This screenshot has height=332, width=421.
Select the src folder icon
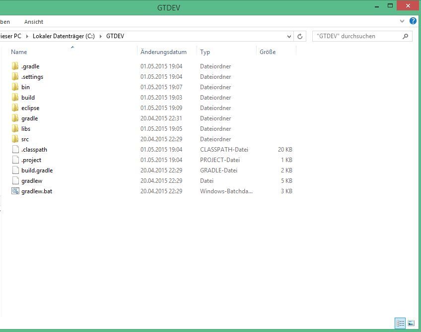click(15, 139)
